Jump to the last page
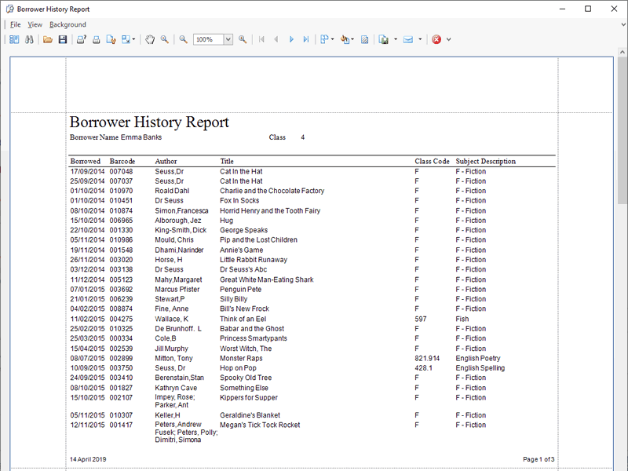Image resolution: width=628 pixels, height=471 pixels. pyautogui.click(x=306, y=39)
